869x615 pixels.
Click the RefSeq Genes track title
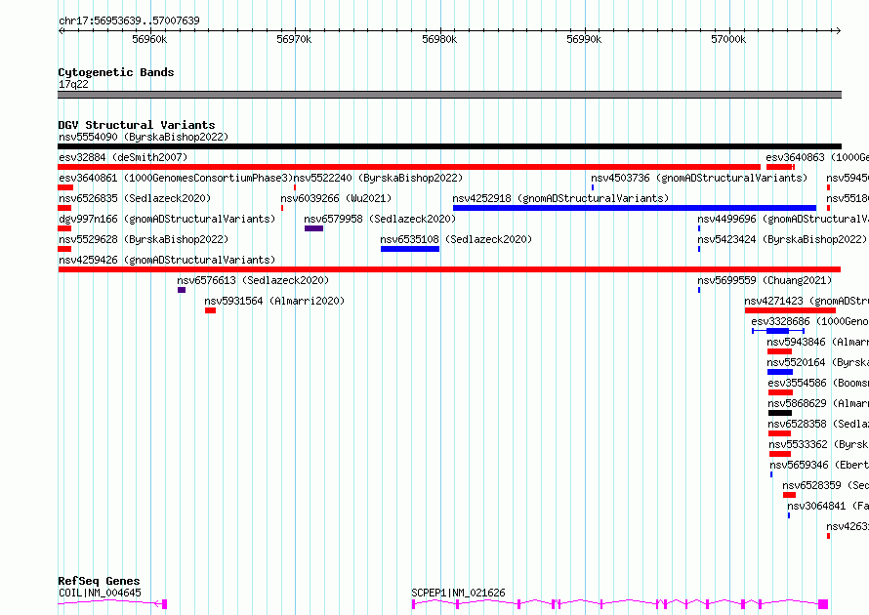tap(99, 581)
